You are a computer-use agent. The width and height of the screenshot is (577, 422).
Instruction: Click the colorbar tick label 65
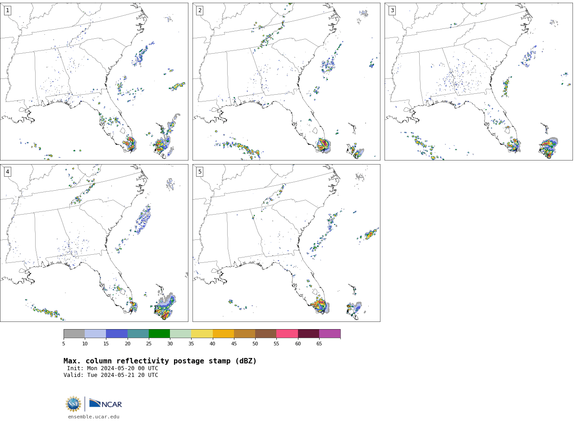[x=319, y=344]
